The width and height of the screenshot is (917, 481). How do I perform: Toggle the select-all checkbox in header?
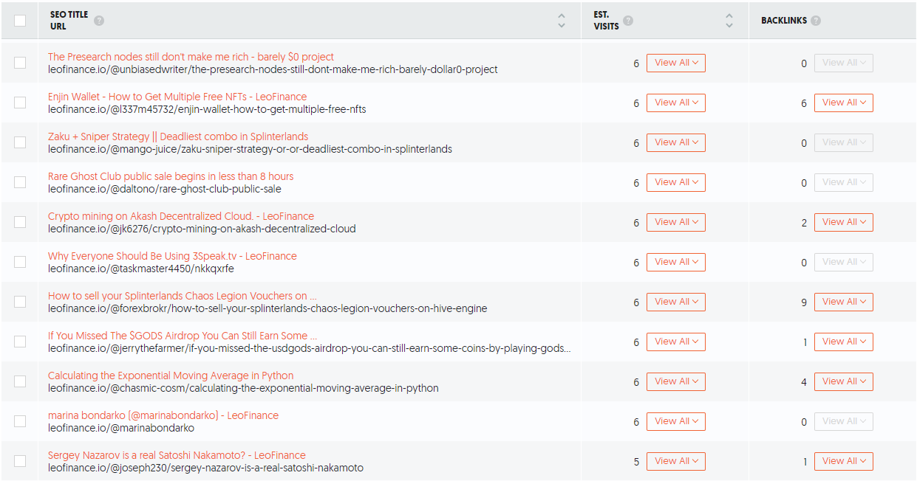[20, 21]
